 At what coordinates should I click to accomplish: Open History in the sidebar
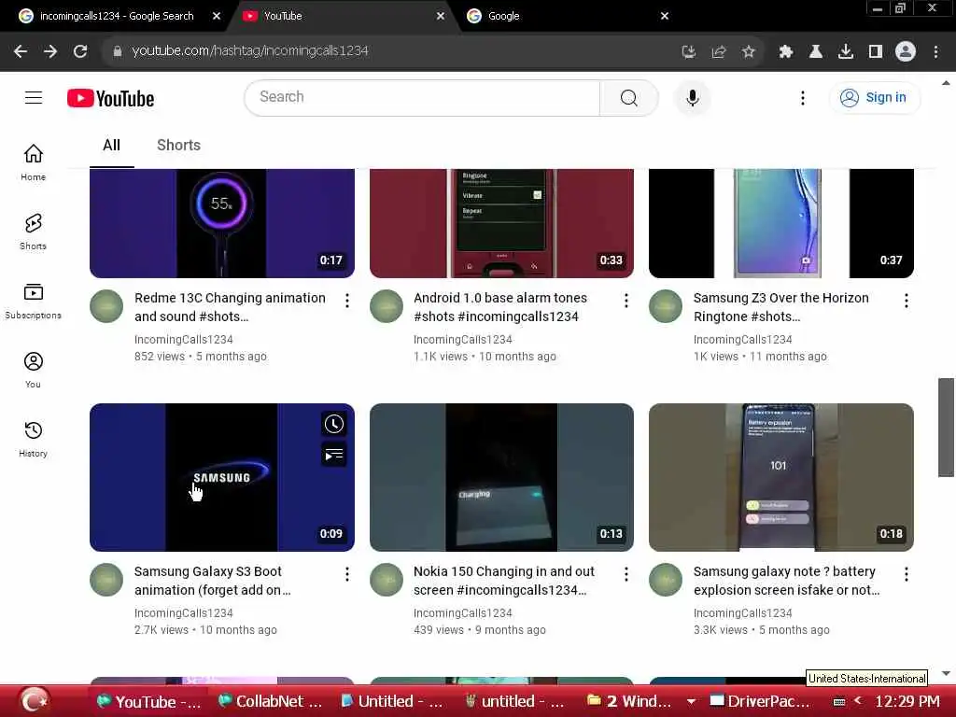(33, 439)
